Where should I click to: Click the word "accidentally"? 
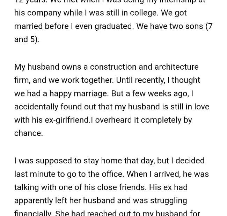[39, 107]
